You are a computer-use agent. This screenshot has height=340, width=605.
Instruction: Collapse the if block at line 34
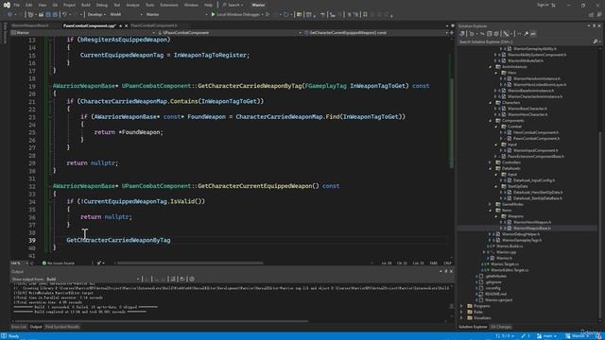point(50,201)
